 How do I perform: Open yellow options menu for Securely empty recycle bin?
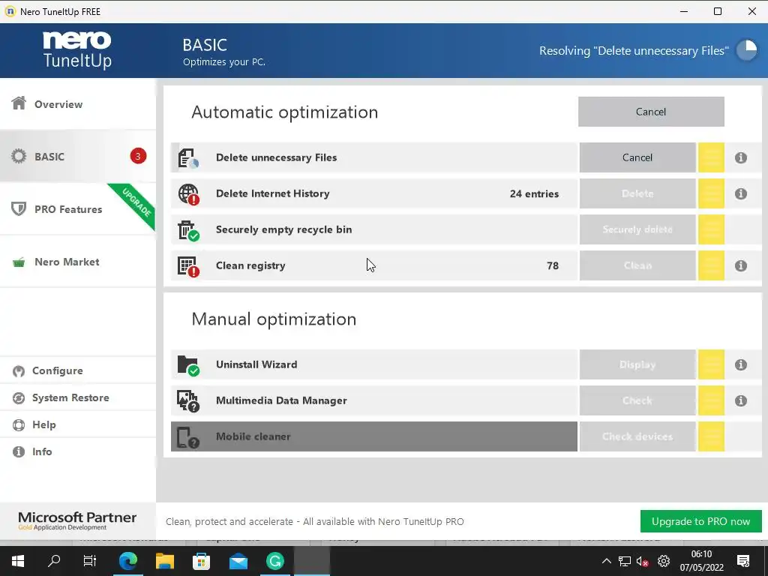[x=711, y=229]
